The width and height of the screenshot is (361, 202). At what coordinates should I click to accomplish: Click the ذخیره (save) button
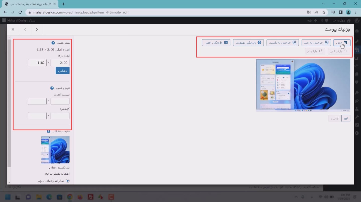[334, 118]
